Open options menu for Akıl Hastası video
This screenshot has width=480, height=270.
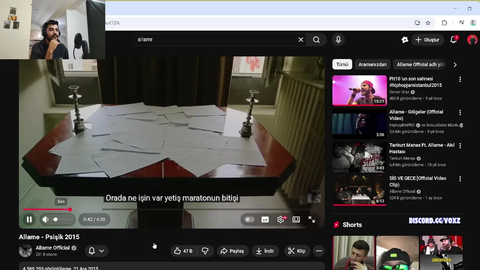coord(460,145)
